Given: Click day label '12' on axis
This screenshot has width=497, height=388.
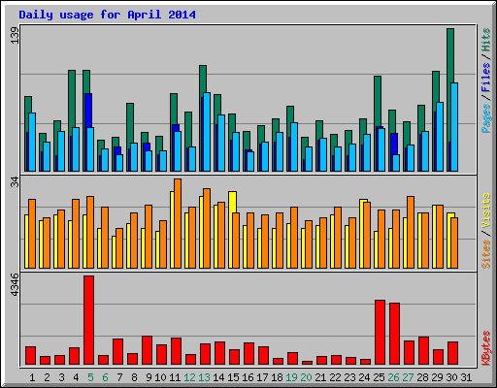Looking at the screenshot, I should (x=189, y=377).
